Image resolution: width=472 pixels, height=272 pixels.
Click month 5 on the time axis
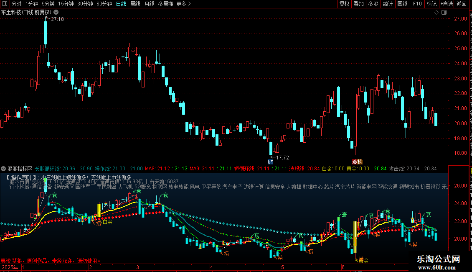pyautogui.click(x=282, y=267)
